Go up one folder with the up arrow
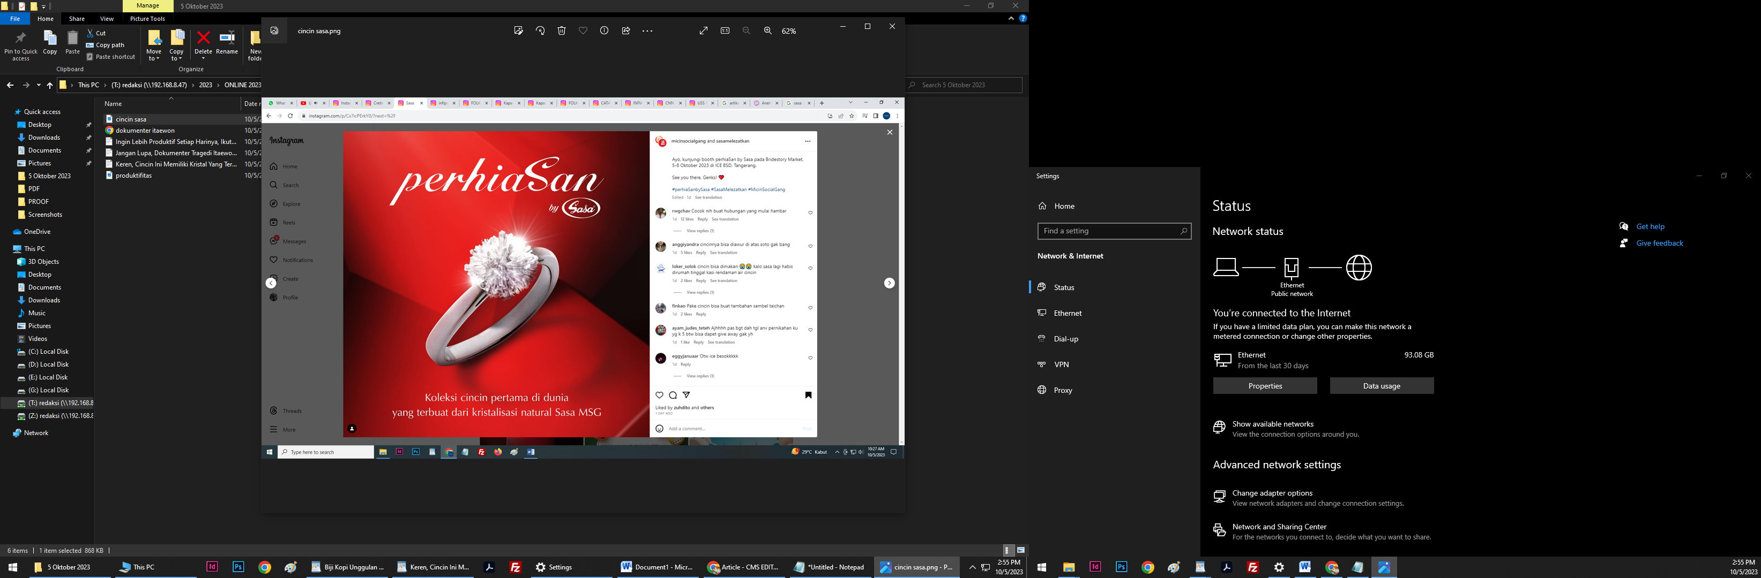 [x=50, y=85]
